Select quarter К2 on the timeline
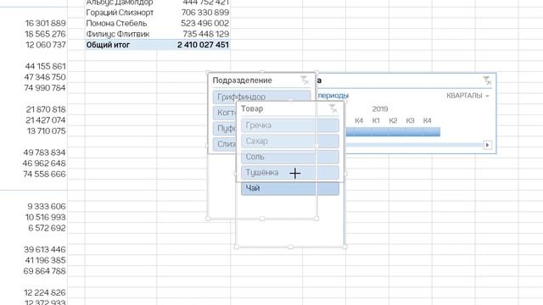The width and height of the screenshot is (543, 305). (x=393, y=120)
